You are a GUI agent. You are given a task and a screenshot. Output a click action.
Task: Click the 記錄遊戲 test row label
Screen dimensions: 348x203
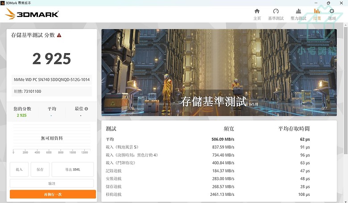[x=113, y=171]
